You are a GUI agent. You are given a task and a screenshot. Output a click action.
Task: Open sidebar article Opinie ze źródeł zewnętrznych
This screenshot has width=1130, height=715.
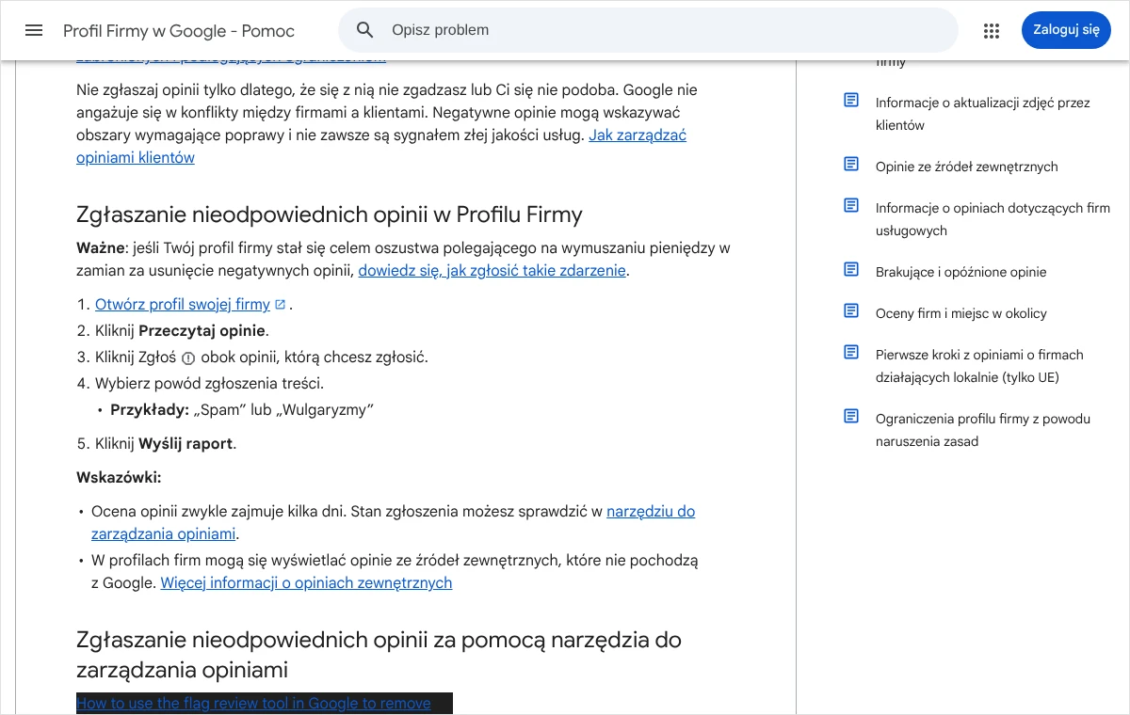tap(966, 167)
